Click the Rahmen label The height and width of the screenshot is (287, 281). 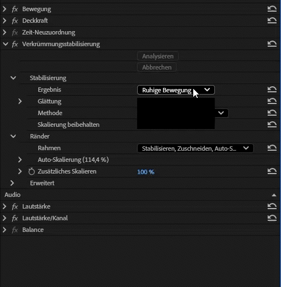[49, 148]
